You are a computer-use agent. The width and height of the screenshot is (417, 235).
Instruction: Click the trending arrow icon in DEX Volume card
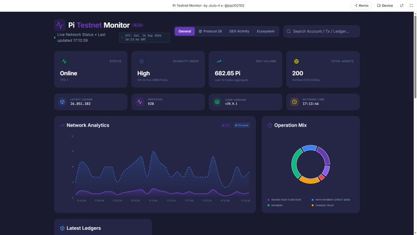click(x=219, y=61)
